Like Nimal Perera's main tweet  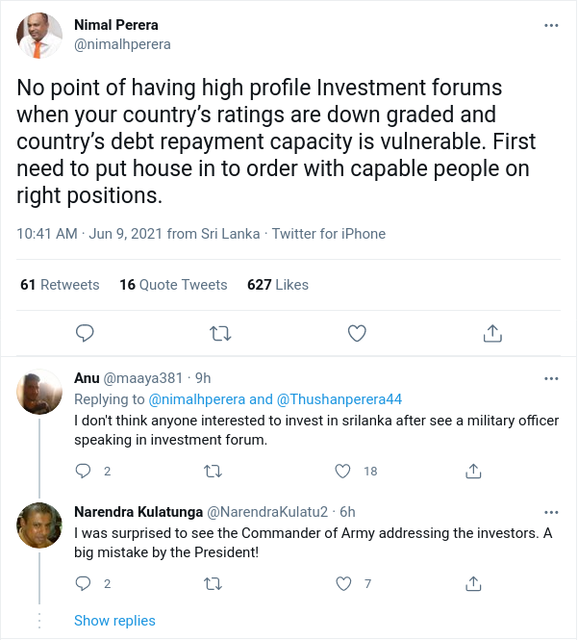click(x=357, y=333)
